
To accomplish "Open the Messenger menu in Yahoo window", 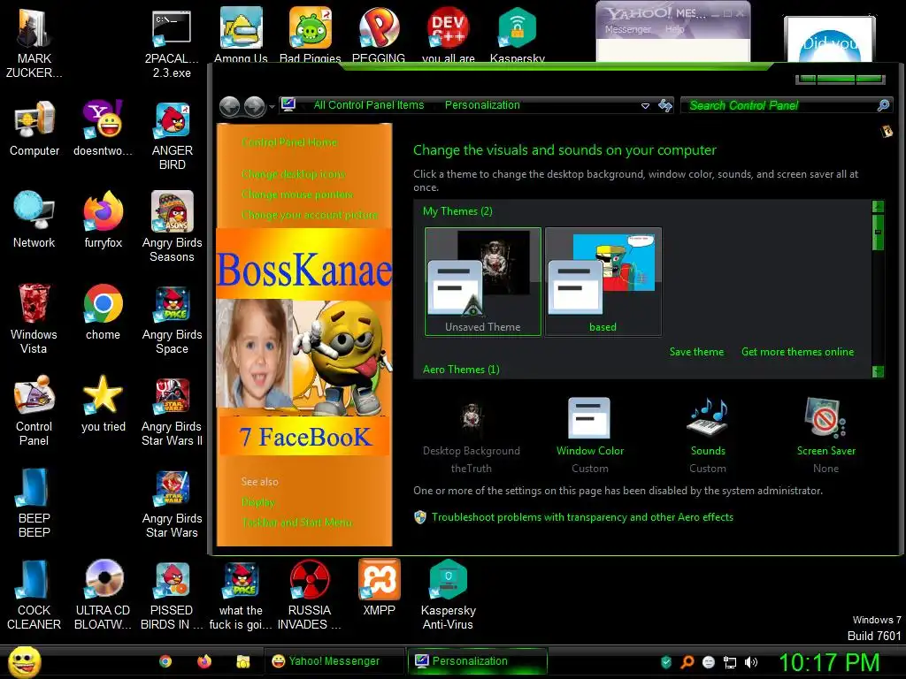I will tap(628, 29).
